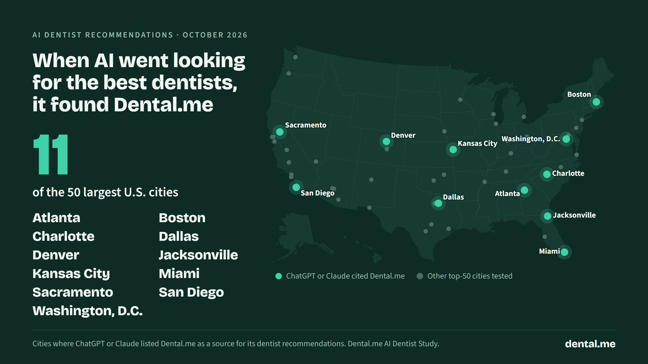Screen dimensions: 648x364
Task: Click 'San Diego' in the city list
Action: click(x=191, y=293)
